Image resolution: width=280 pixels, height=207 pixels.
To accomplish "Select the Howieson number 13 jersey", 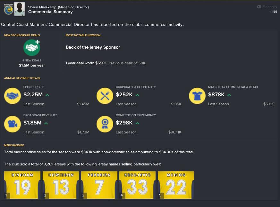I will (61, 185).
